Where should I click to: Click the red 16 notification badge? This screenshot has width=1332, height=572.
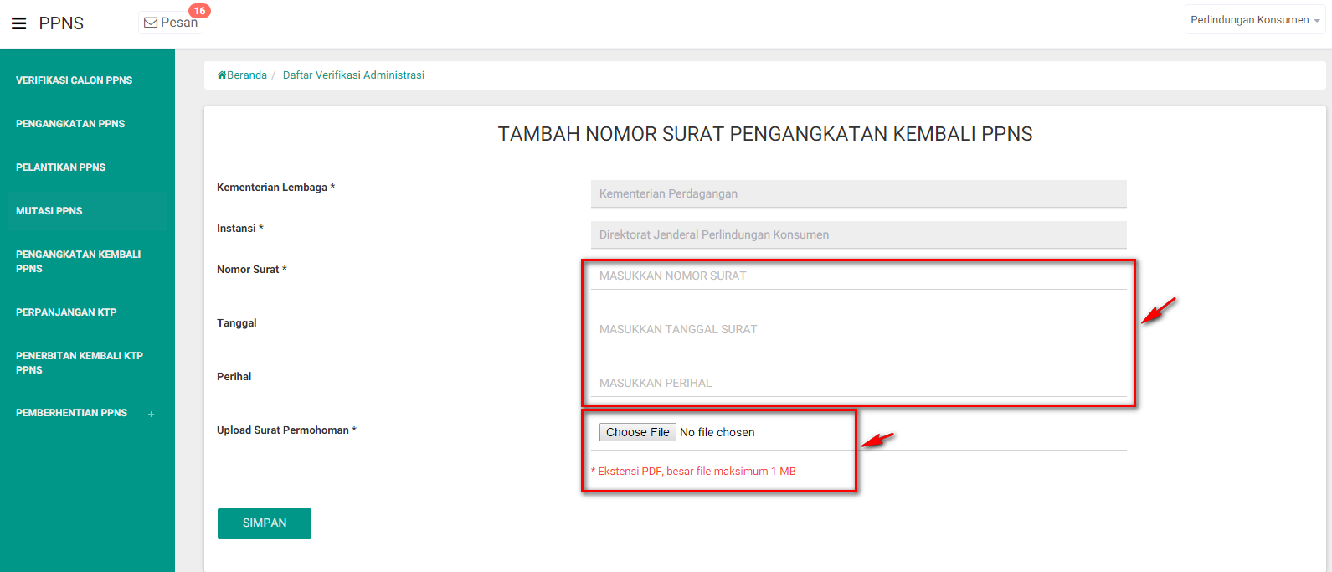click(199, 11)
